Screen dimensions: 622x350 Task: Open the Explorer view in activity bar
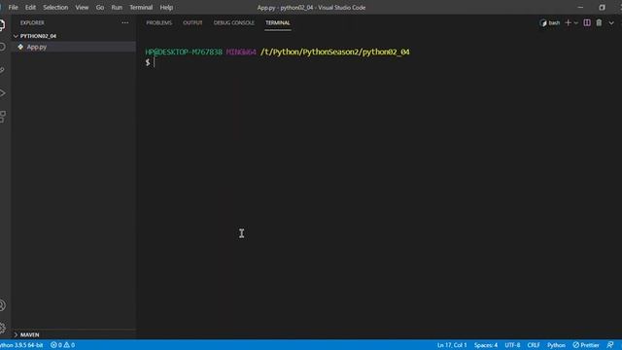[x=2, y=24]
